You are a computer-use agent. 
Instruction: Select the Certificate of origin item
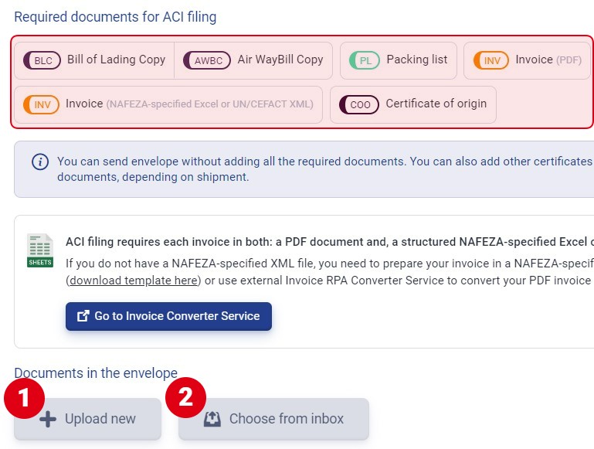tap(413, 104)
